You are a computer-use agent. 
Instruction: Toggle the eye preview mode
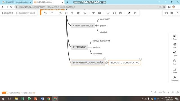tap(173, 92)
